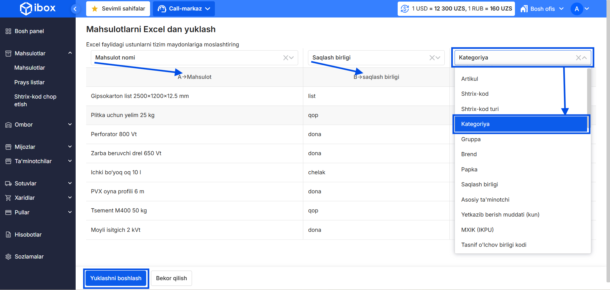Clear the Kategoriya field selection
The width and height of the screenshot is (610, 290).
(x=578, y=58)
